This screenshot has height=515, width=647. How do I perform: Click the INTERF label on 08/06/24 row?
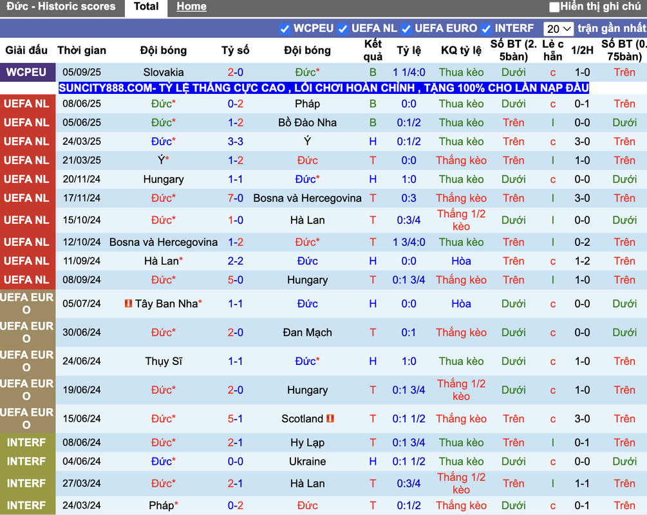26,442
